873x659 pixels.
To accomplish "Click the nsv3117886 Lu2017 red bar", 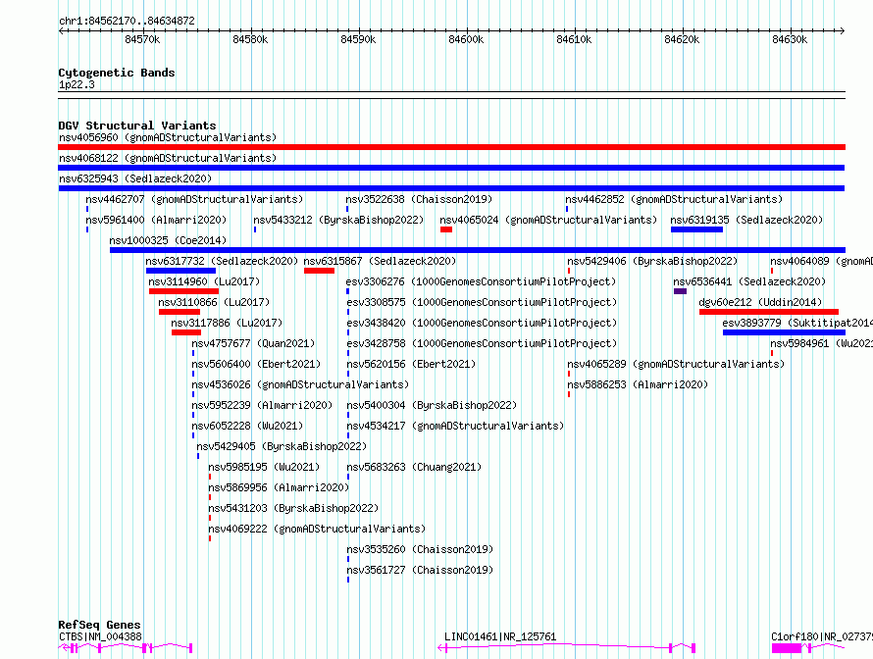I will pyautogui.click(x=186, y=332).
